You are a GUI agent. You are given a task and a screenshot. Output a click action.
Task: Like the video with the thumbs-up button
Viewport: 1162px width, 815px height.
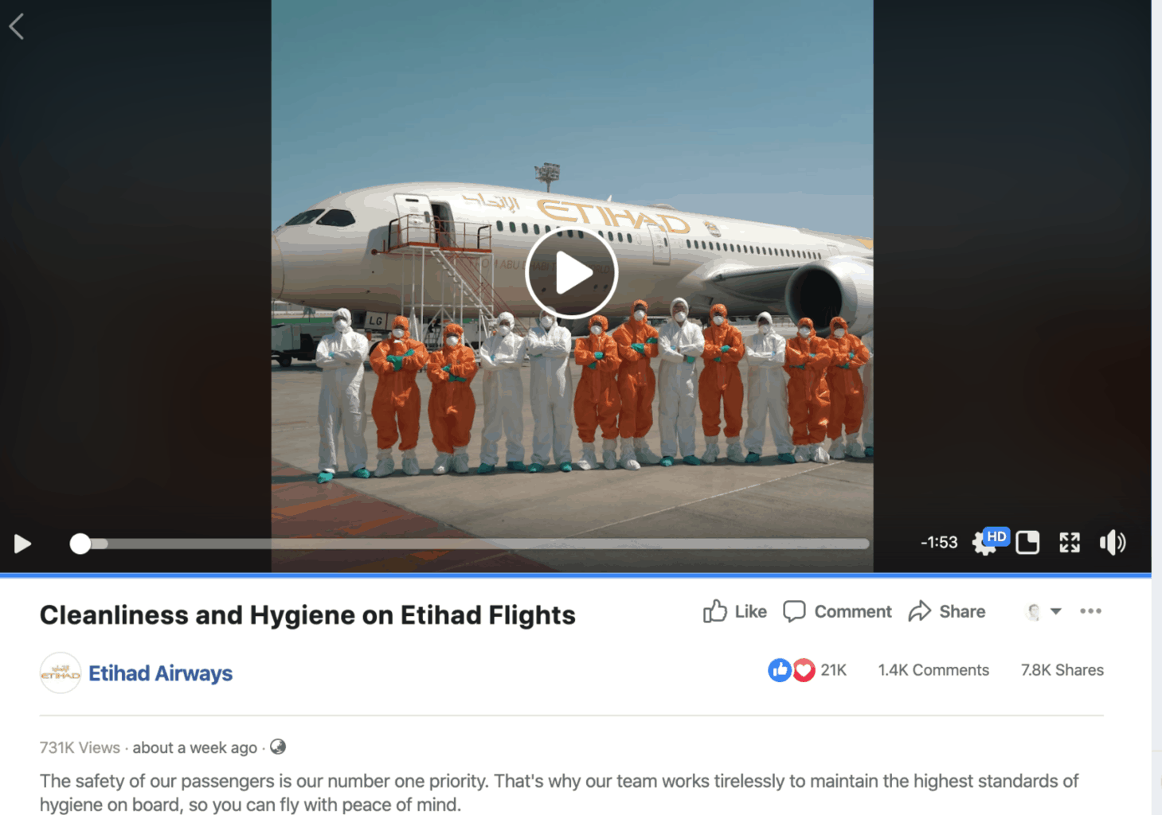734,611
